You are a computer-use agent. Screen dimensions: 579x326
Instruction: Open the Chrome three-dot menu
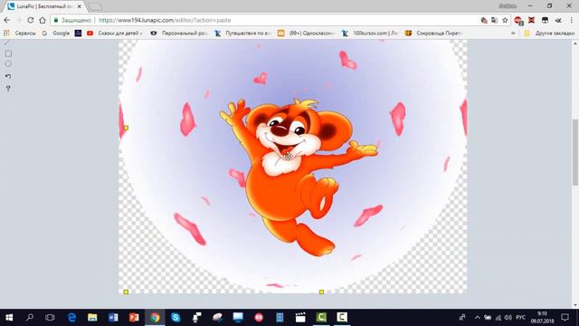click(x=572, y=20)
